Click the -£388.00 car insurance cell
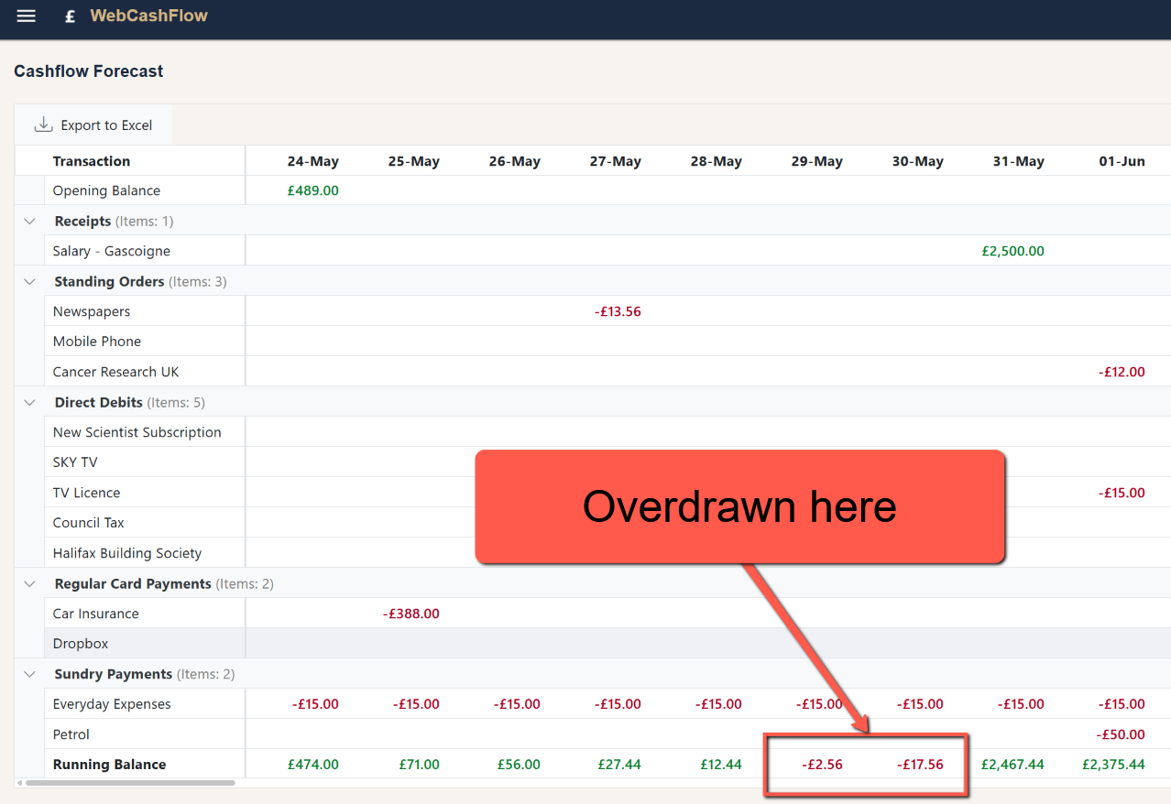This screenshot has height=804, width=1171. click(411, 614)
